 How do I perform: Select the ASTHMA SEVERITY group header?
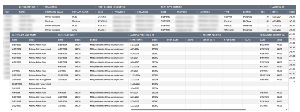pyautogui.click(x=67, y=35)
